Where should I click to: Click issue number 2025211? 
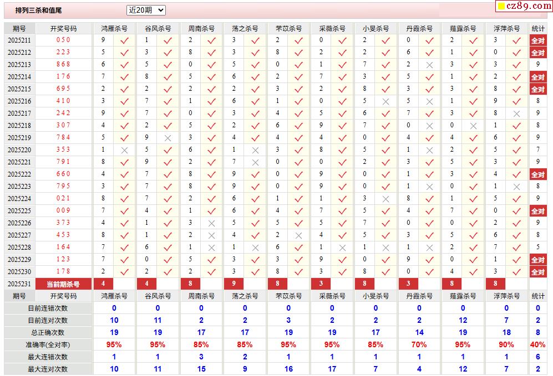tap(19, 40)
